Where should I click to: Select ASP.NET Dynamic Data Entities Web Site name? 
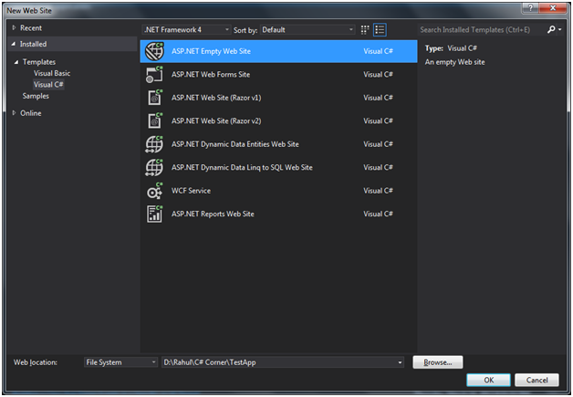[x=235, y=144]
